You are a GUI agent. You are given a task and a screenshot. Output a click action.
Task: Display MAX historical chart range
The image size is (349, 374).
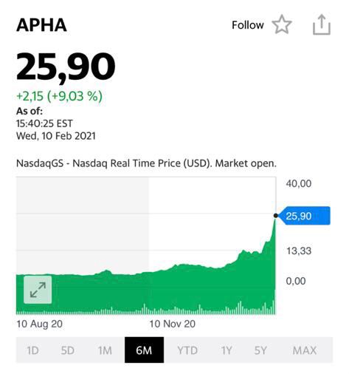coord(305,350)
